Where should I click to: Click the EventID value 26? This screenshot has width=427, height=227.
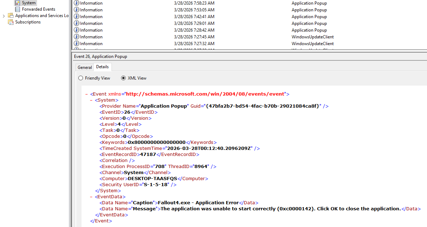[x=127, y=112]
